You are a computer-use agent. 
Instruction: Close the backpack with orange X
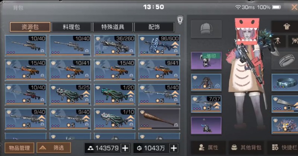click(294, 7)
